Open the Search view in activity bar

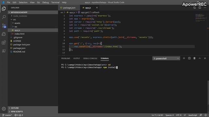(4, 17)
